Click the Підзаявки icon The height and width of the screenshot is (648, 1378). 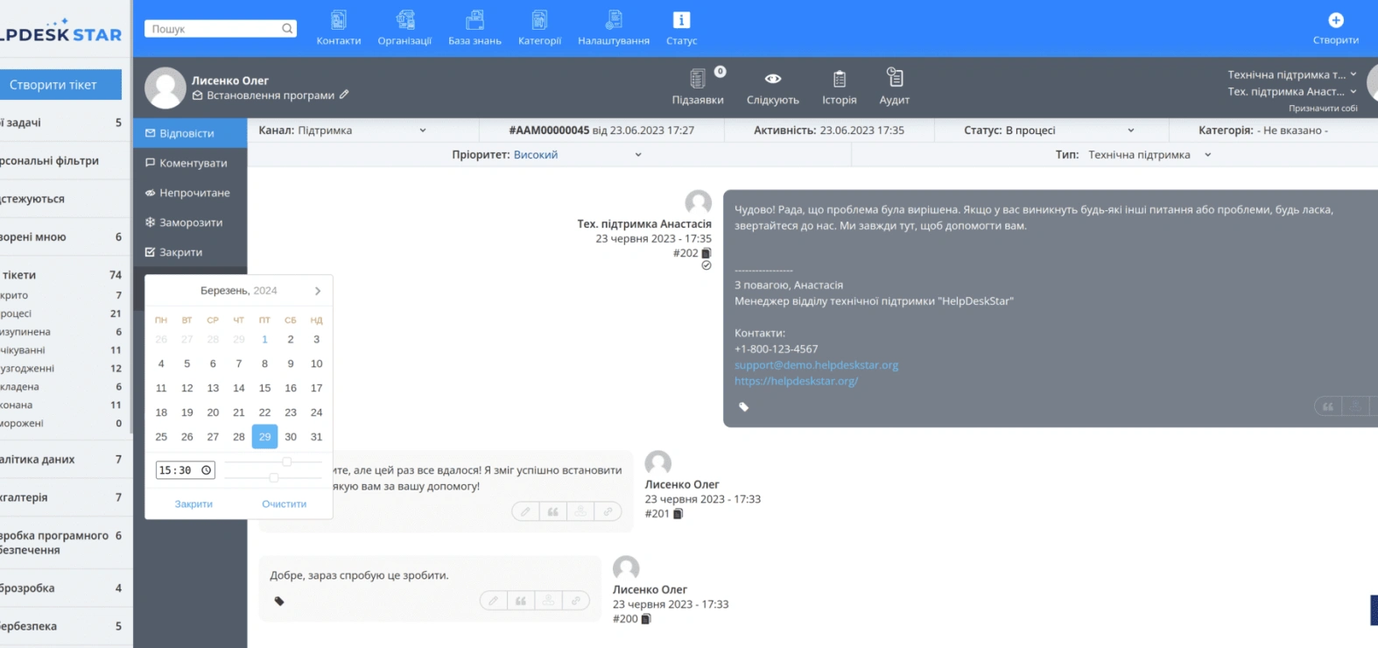(x=698, y=79)
